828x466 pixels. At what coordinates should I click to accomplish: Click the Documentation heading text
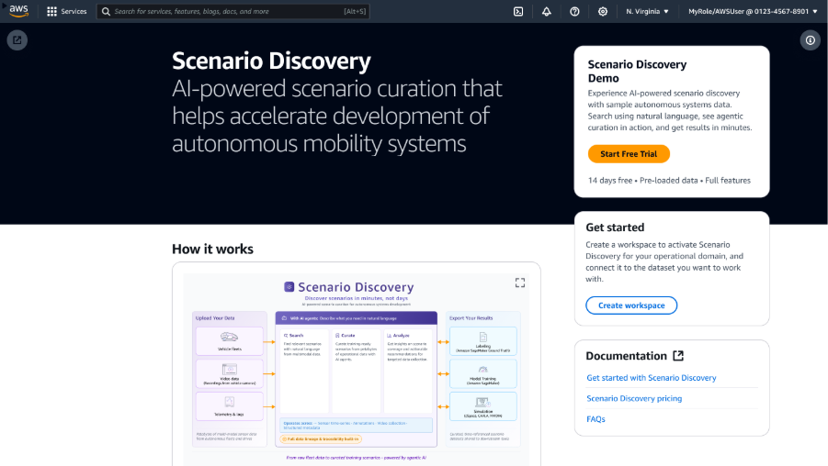(x=626, y=356)
